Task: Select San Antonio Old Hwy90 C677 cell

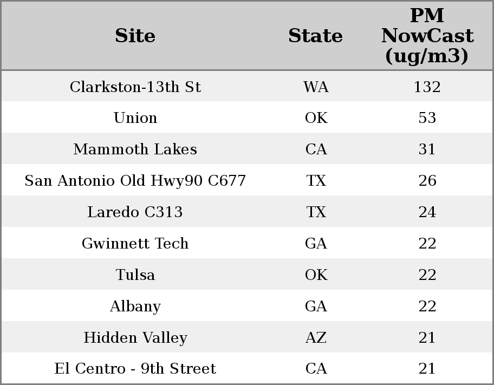Action: pyautogui.click(x=135, y=181)
